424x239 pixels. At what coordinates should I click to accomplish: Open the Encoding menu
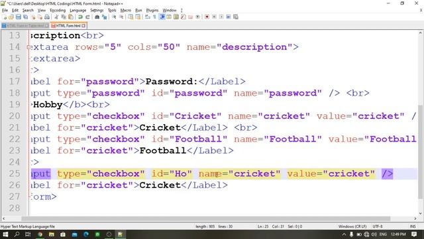coord(58,11)
